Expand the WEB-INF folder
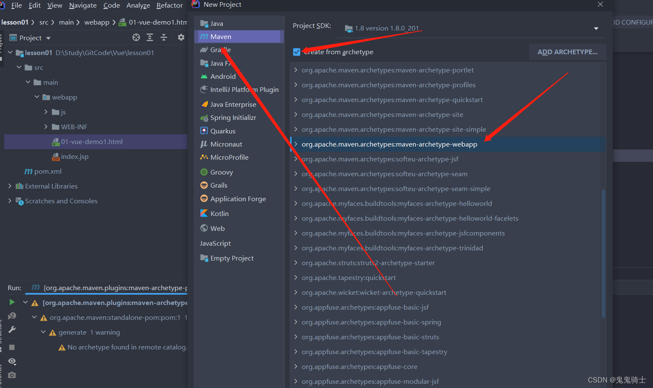The width and height of the screenshot is (653, 388). pyautogui.click(x=46, y=127)
